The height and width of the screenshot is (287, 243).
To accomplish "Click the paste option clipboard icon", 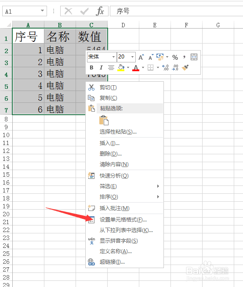I will (x=104, y=120).
